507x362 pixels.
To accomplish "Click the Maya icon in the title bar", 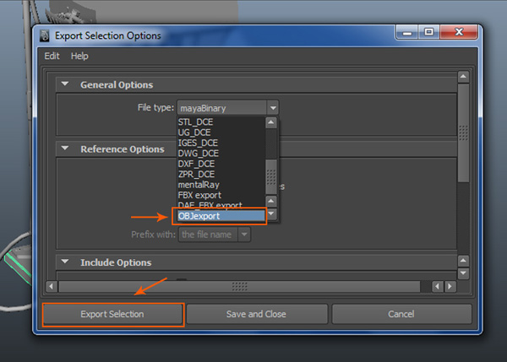I will 44,35.
